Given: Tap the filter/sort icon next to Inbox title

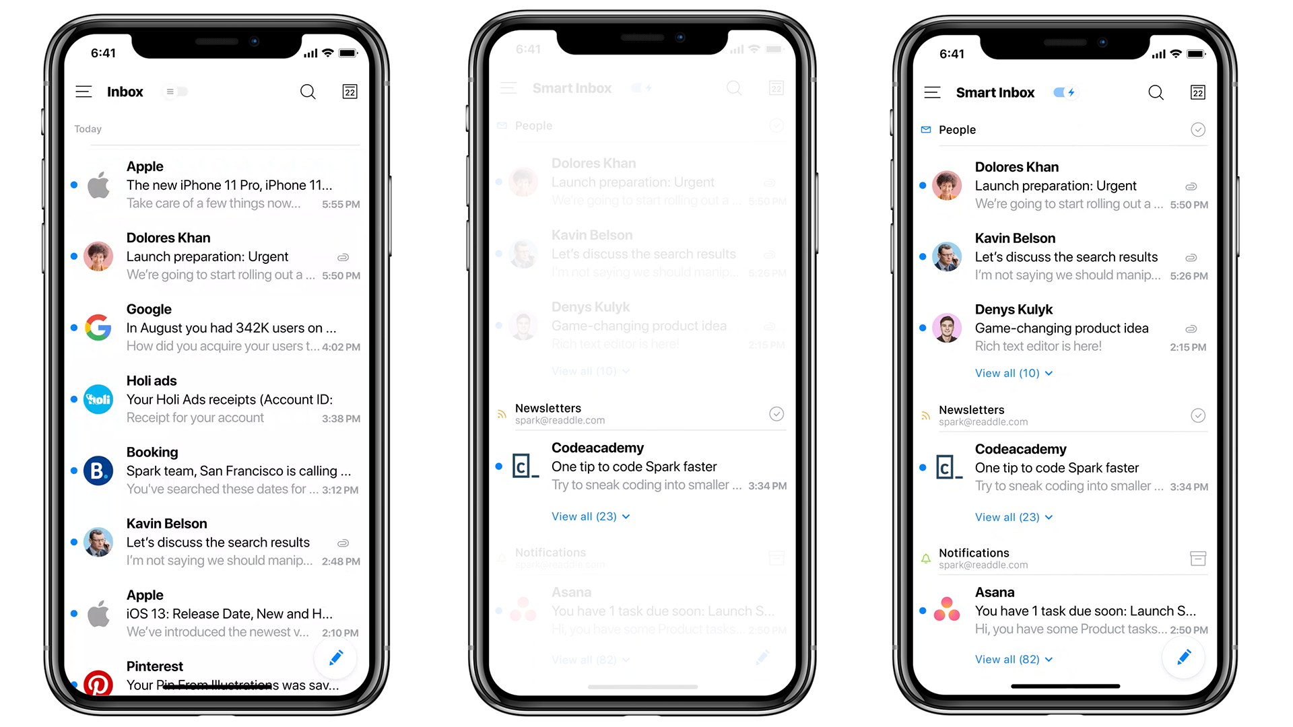Looking at the screenshot, I should coord(176,92).
